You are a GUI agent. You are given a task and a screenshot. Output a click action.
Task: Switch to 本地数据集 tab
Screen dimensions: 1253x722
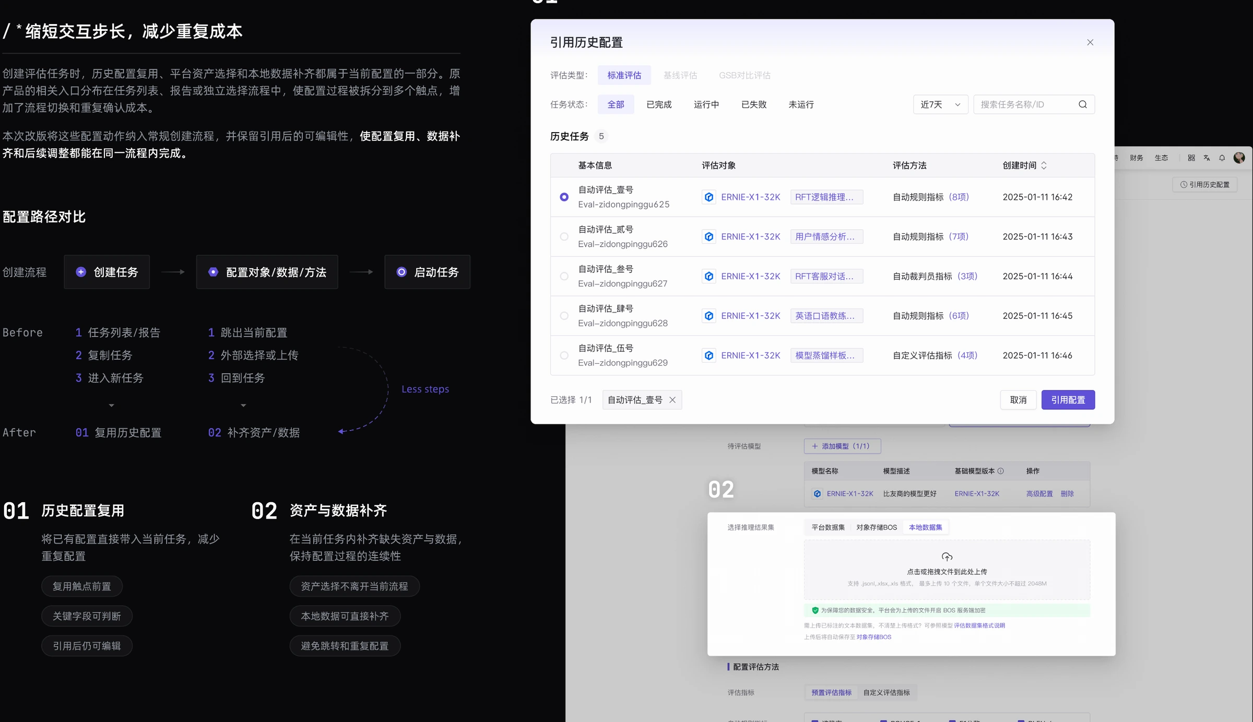coord(925,527)
